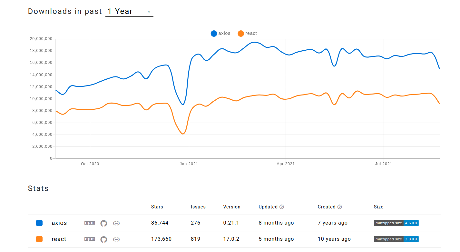Viewport: 460px width, 252px height.
Task: Click the Updated column header
Action: pyautogui.click(x=268, y=207)
